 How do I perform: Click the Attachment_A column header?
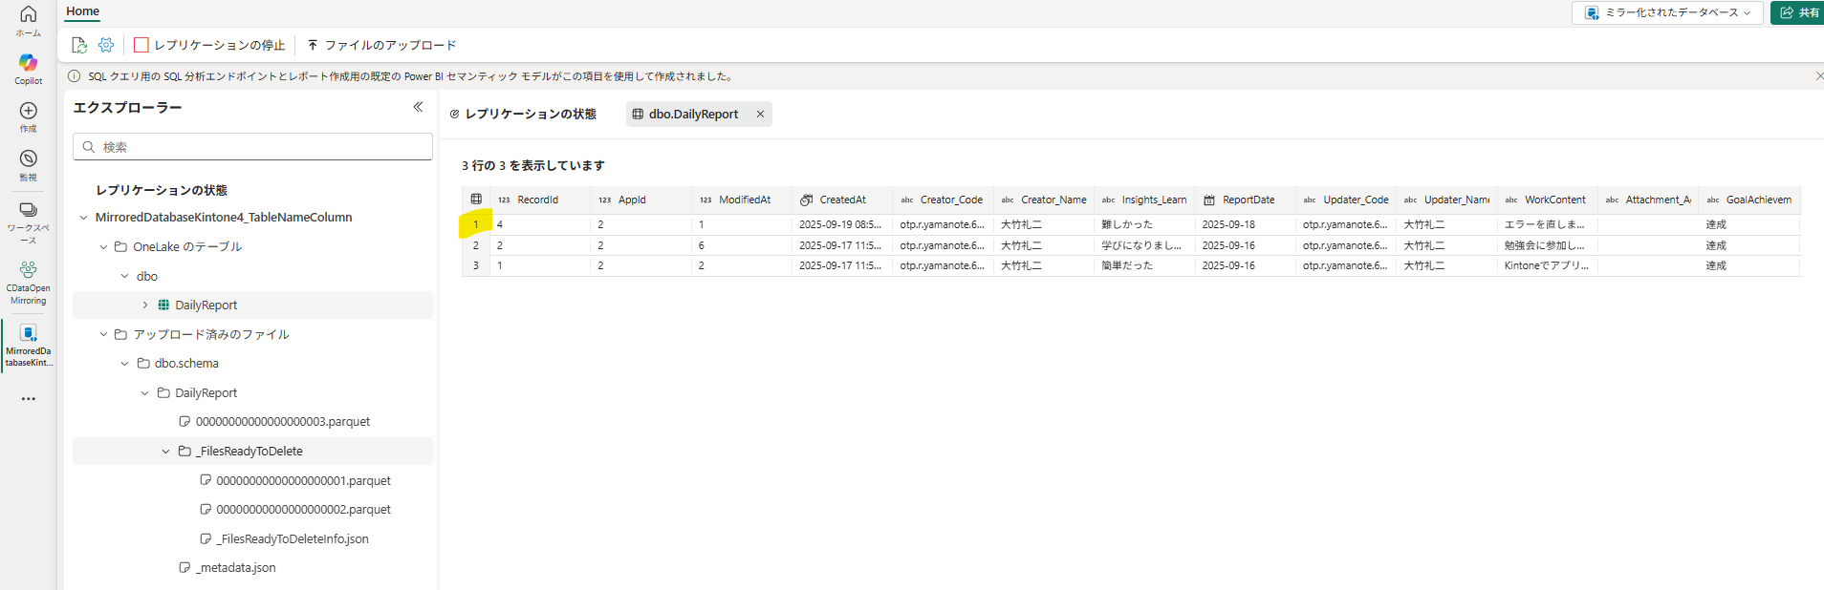pyautogui.click(x=1649, y=200)
